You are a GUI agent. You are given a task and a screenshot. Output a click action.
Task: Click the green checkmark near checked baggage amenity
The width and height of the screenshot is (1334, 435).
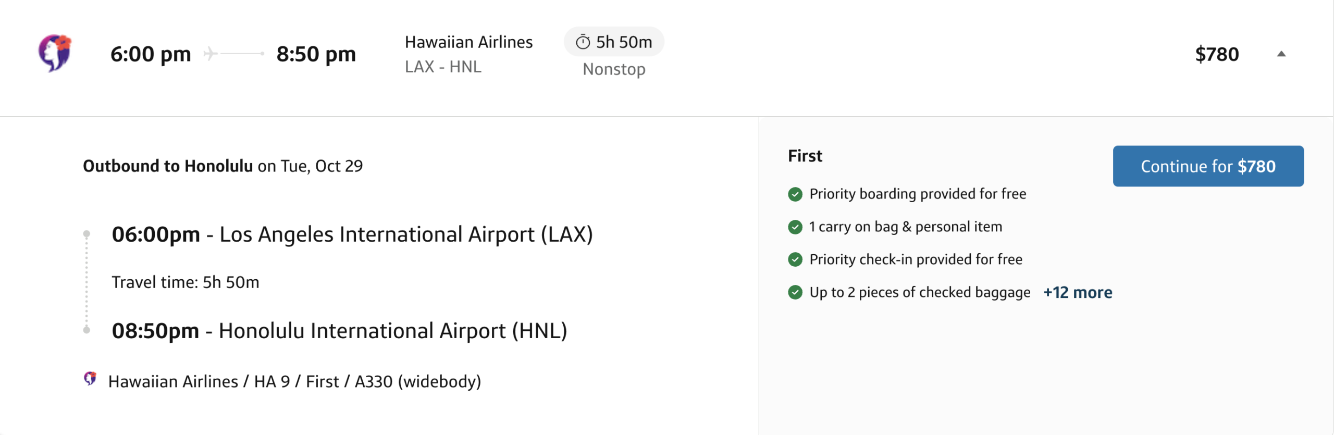point(794,292)
